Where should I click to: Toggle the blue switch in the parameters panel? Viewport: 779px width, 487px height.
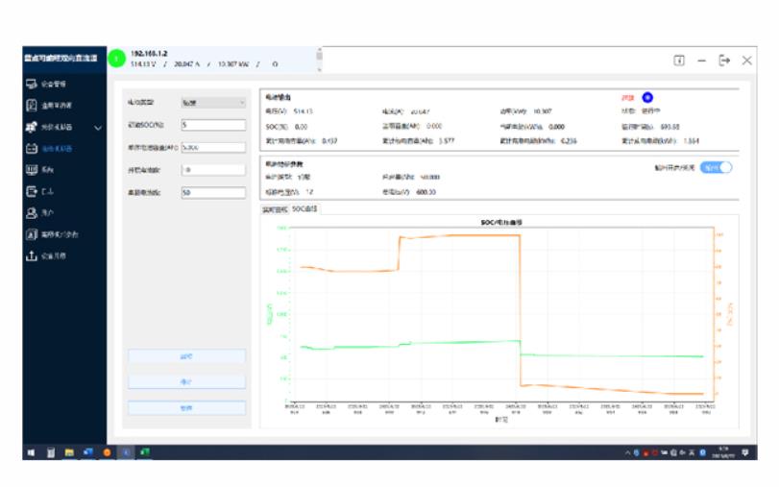(716, 166)
